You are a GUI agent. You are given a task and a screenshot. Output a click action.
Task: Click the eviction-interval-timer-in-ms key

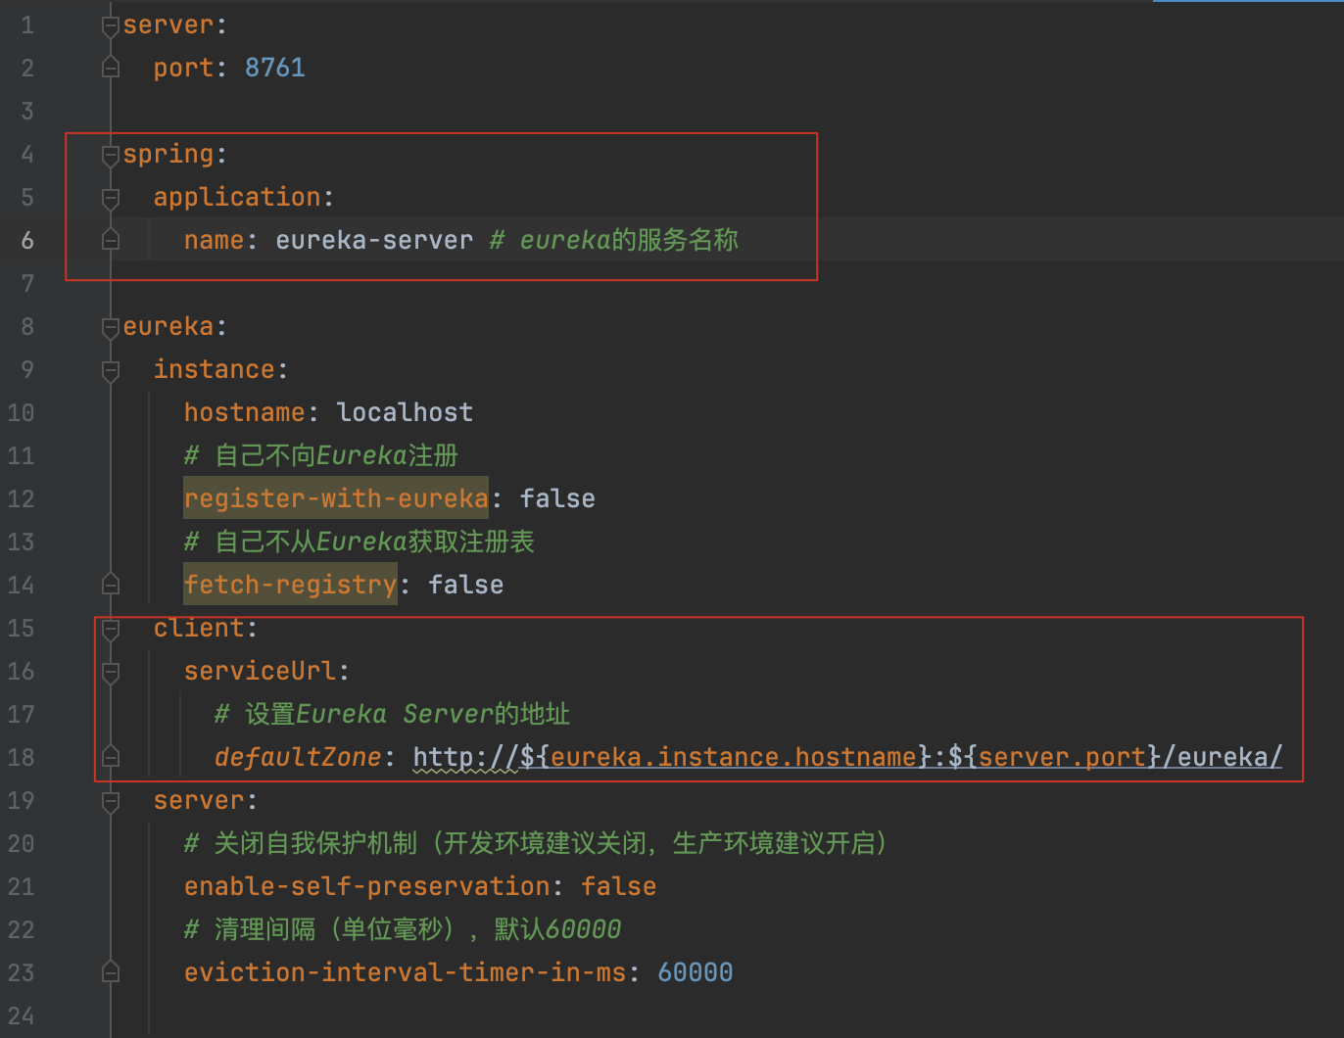click(405, 972)
